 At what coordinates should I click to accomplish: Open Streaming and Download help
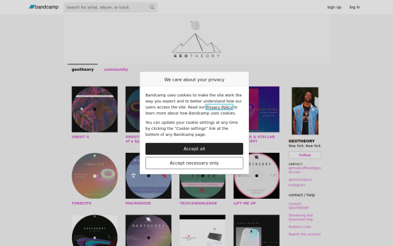pyautogui.click(x=301, y=217)
